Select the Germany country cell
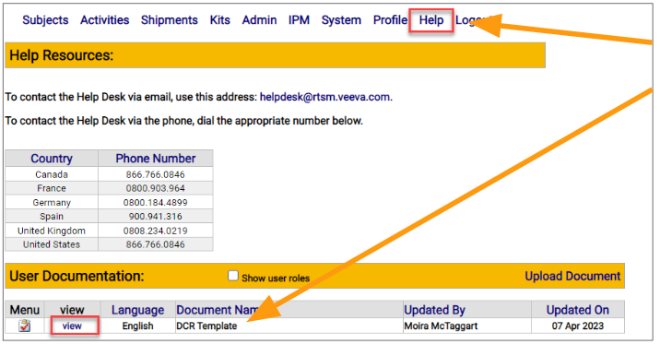 [52, 203]
